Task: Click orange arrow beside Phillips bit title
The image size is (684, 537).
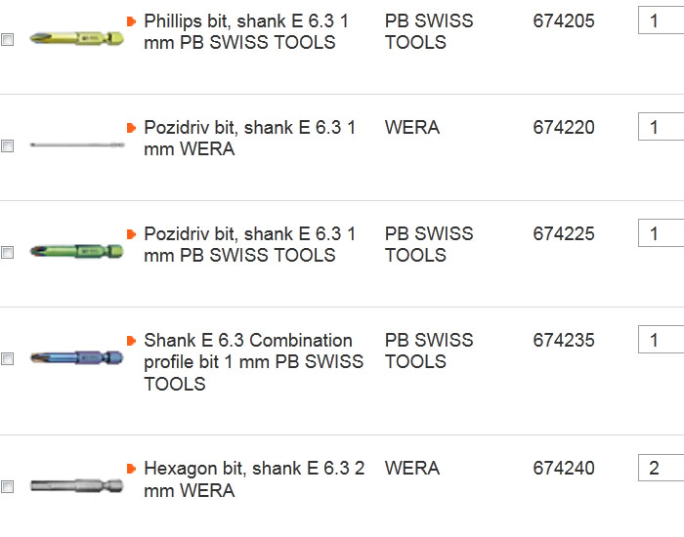Action: point(131,21)
